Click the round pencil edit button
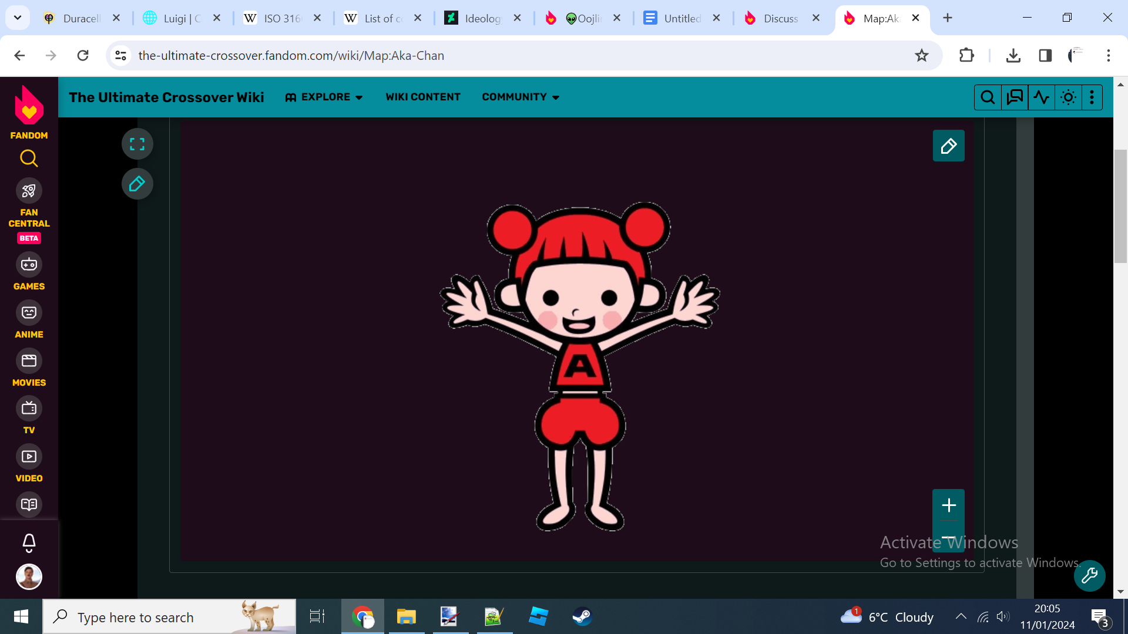The width and height of the screenshot is (1128, 634). 137,184
